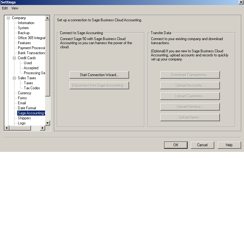Click the vertical scrollbar thumb of tree
244x228 pixels.
point(48,58)
